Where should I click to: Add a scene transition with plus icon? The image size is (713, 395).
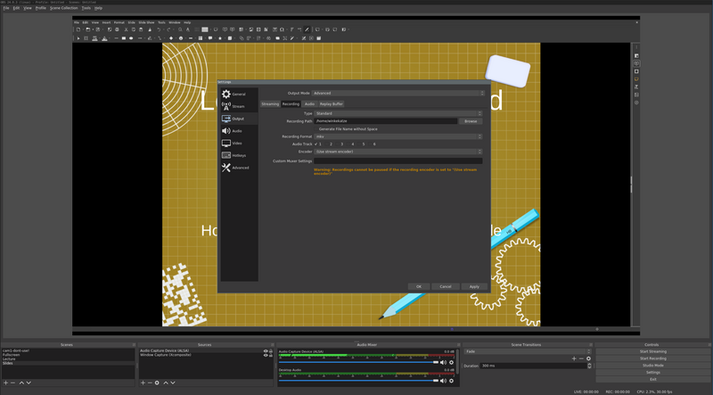coord(574,358)
